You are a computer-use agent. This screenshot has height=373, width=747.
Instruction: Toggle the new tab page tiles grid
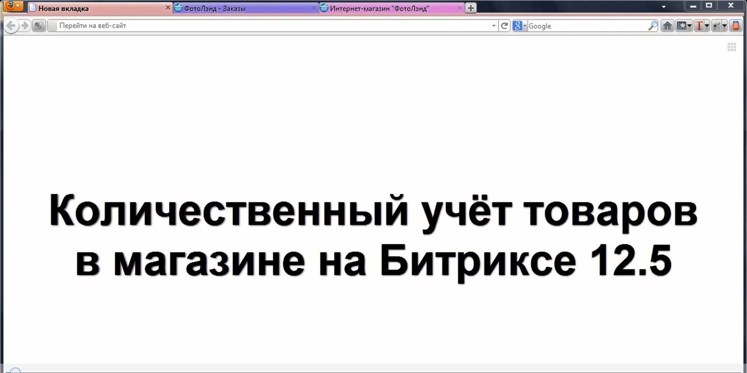pos(732,47)
